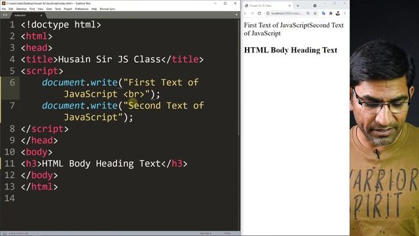The image size is (419, 236).
Task: Click 'First Text of JavaScript' text in browser page
Action: pos(276,25)
